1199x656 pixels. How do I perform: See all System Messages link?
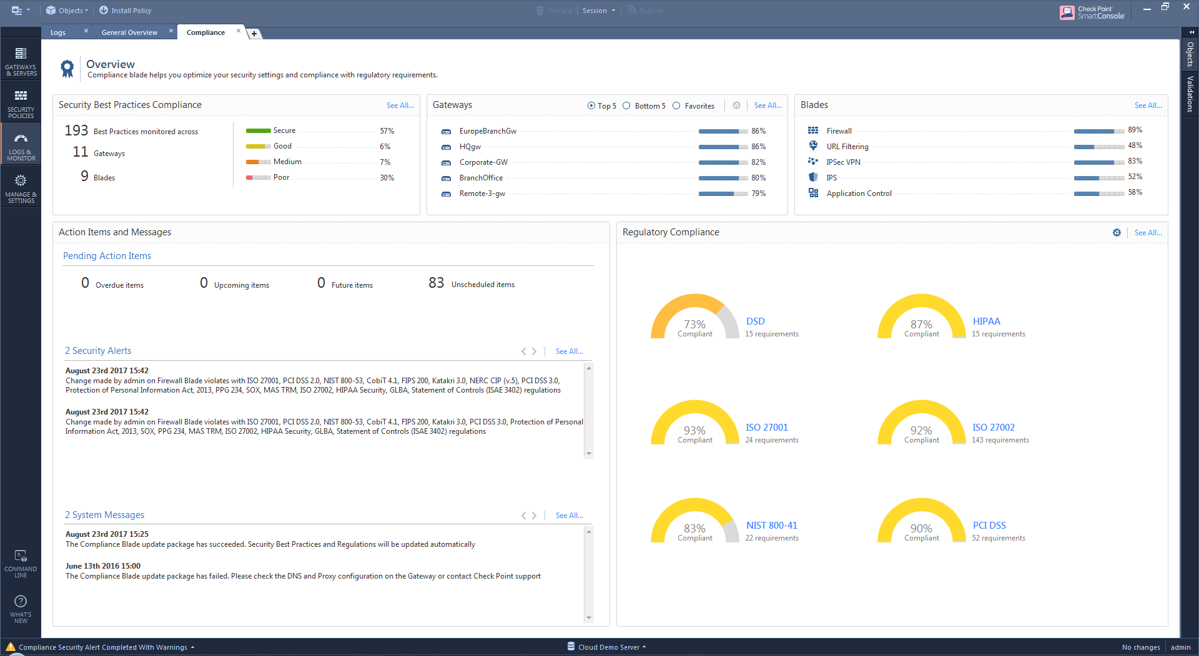[570, 516]
